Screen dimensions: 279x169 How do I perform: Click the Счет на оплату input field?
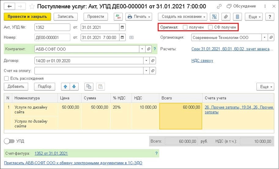pos(89,71)
